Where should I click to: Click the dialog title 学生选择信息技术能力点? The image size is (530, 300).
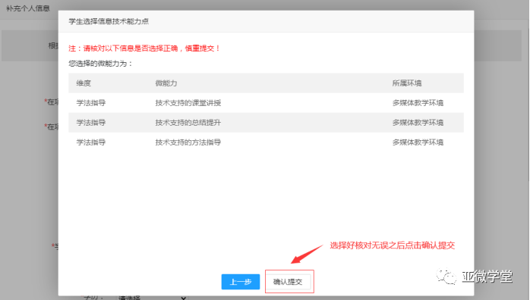[109, 21]
